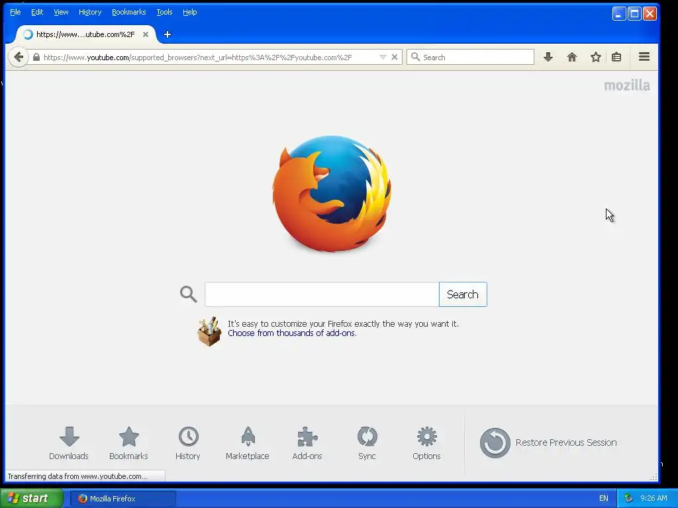Open the downloads arrow in toolbar
Image resolution: width=678 pixels, height=508 pixels.
point(548,57)
